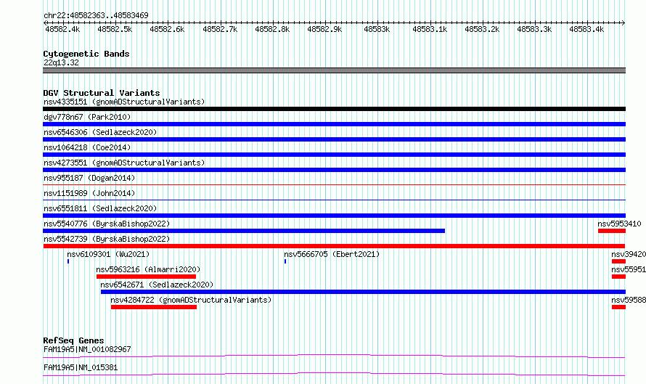The width and height of the screenshot is (646, 384).
Task: Click the RefSeq Genes track title
Action: point(73,340)
